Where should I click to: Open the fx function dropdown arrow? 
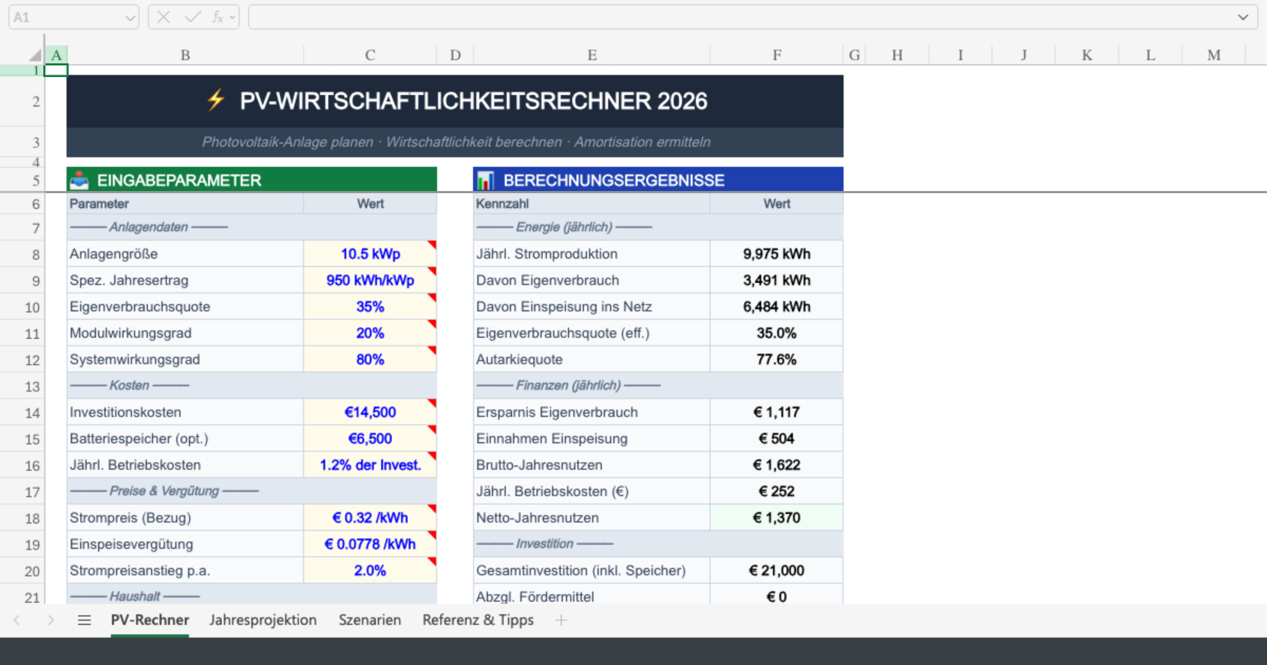click(232, 17)
